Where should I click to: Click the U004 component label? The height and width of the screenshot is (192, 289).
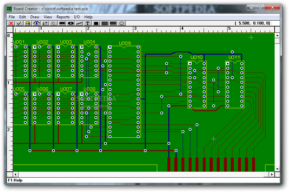coord(89,42)
